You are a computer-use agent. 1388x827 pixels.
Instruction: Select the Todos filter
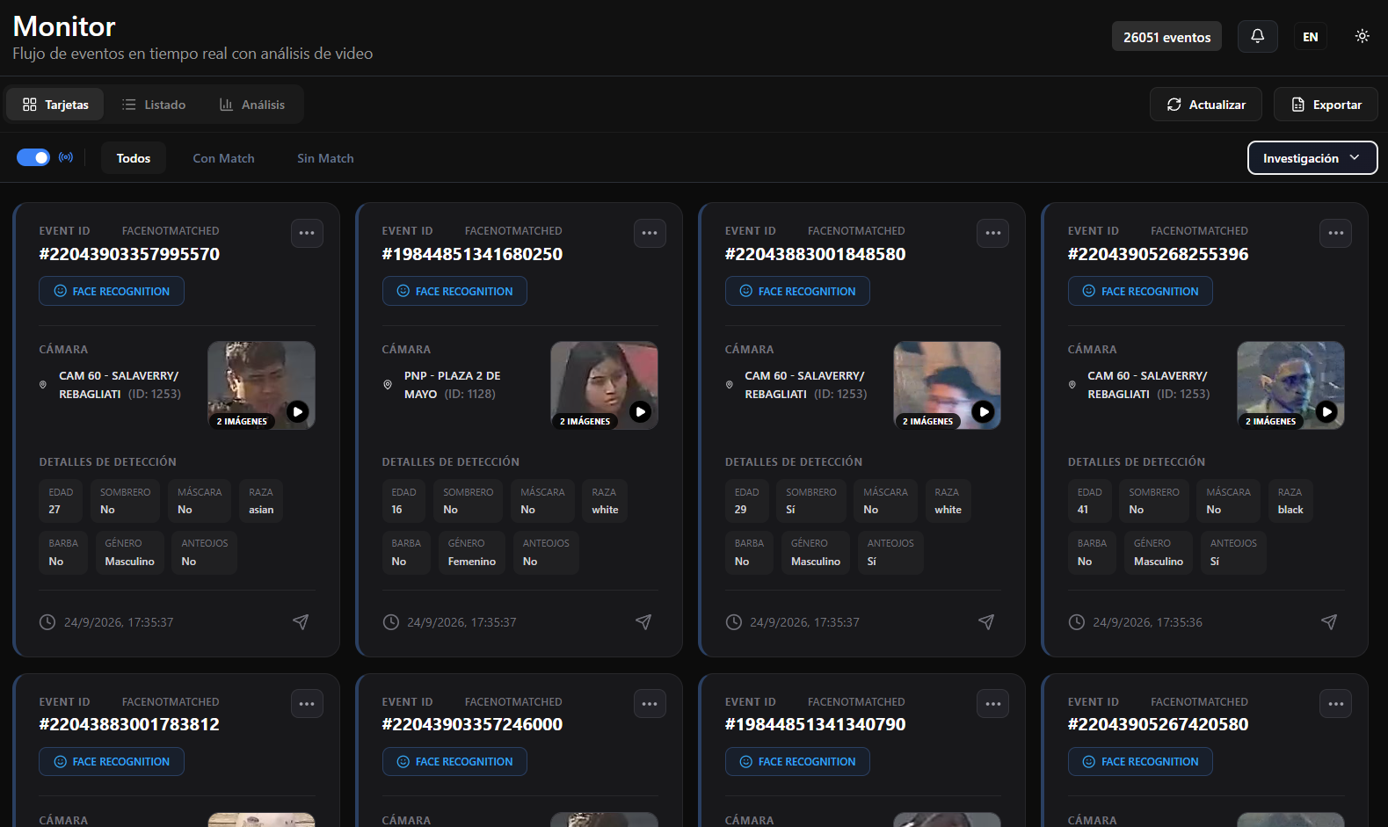134,158
